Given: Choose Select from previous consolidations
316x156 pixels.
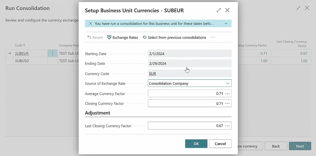Looking at the screenshot, I should pyautogui.click(x=174, y=38).
